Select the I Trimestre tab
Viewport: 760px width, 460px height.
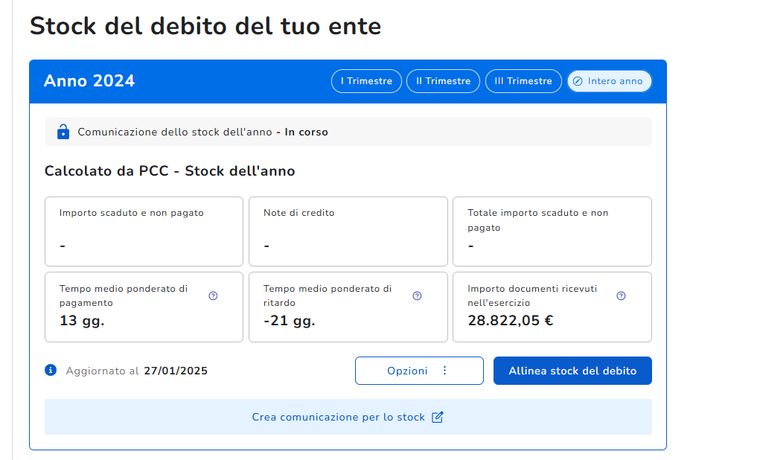click(x=366, y=81)
